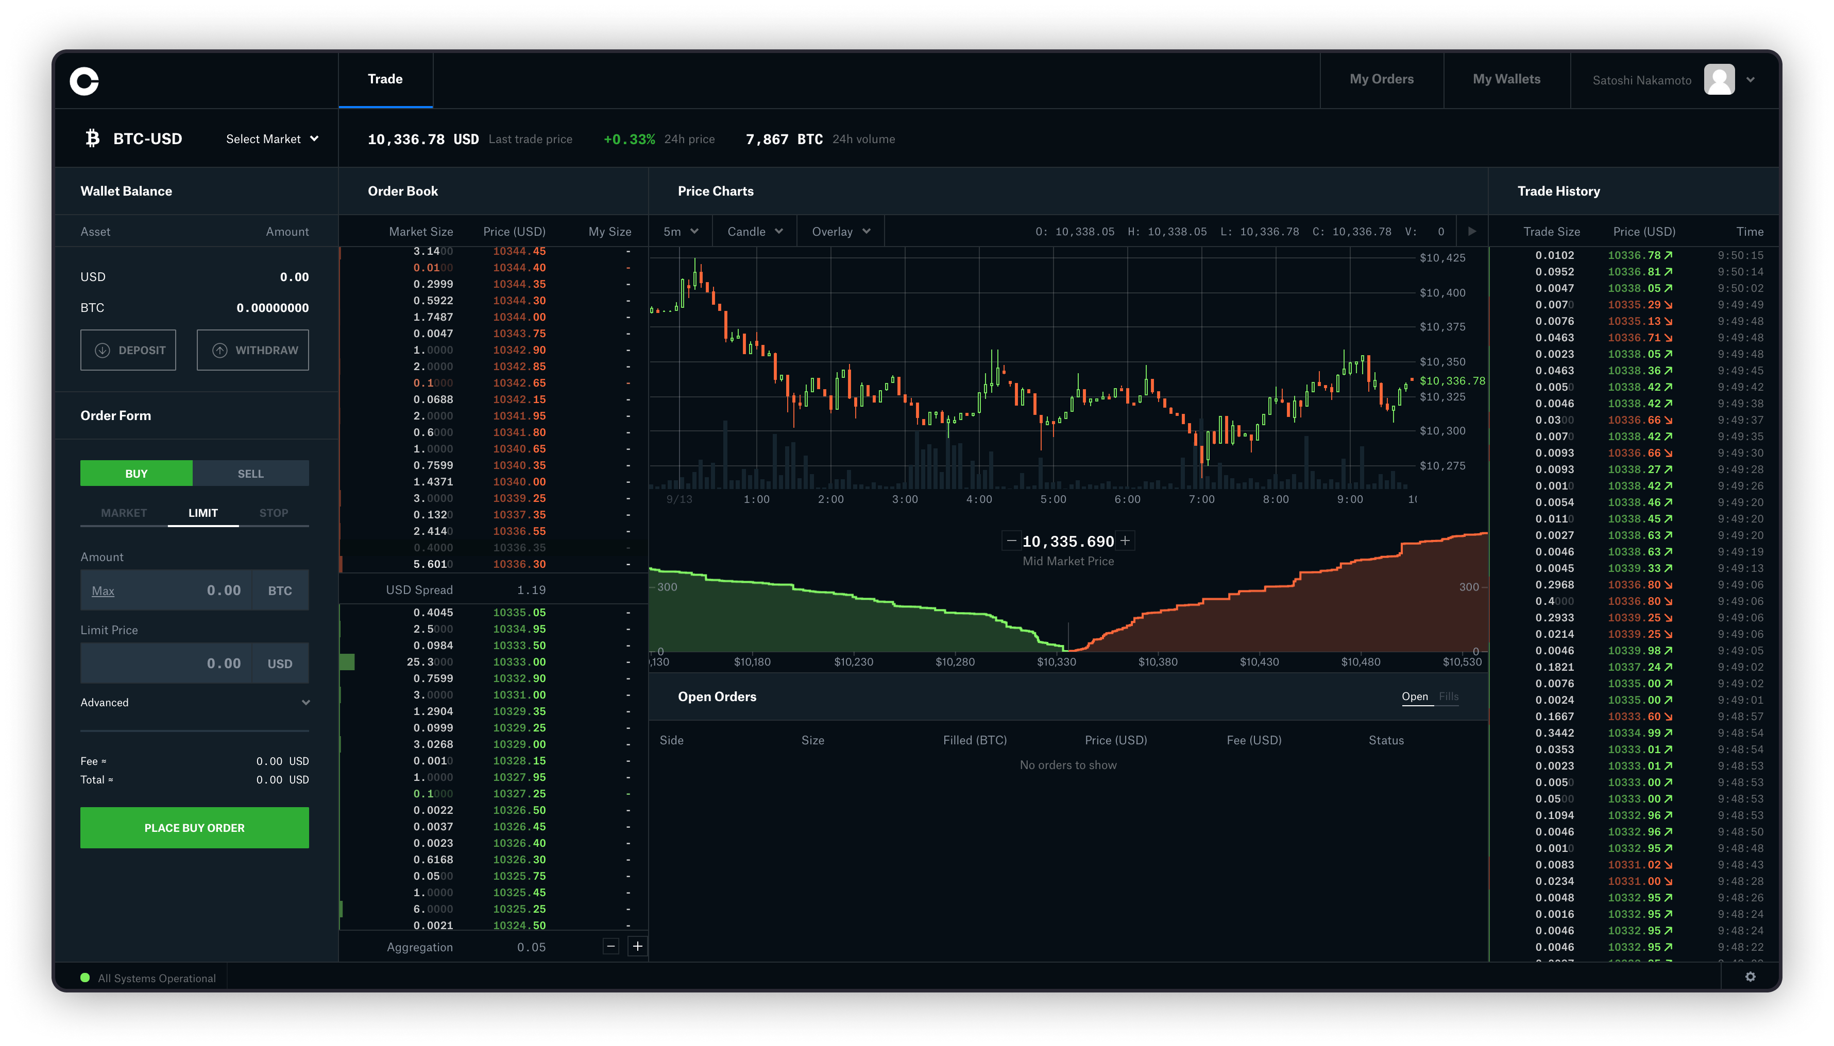Toggle between BUY and SELL order
Viewport: 1834px width, 1046px height.
pos(252,472)
